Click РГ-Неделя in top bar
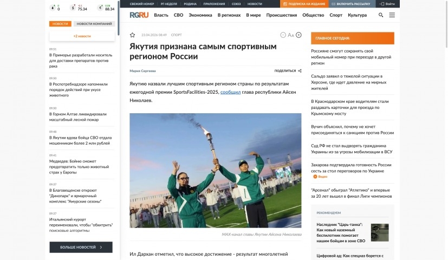This screenshot has width=448, height=260. [x=169, y=4]
